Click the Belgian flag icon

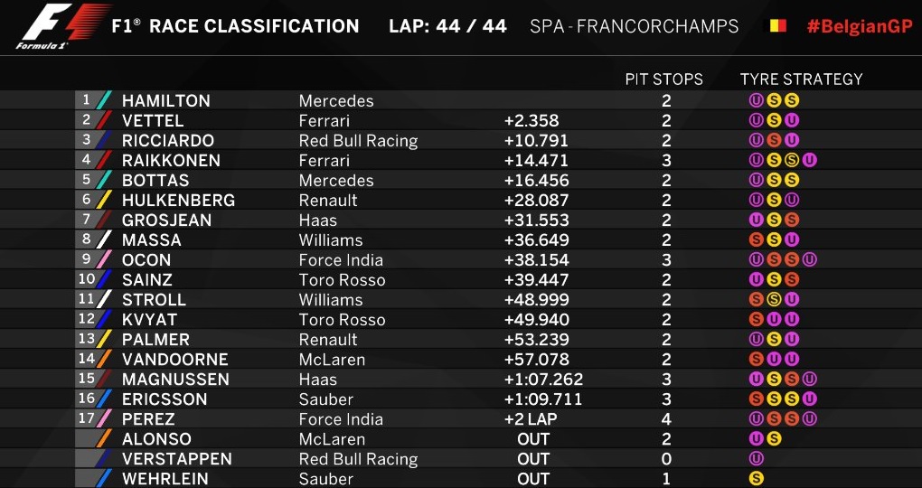coord(777,26)
